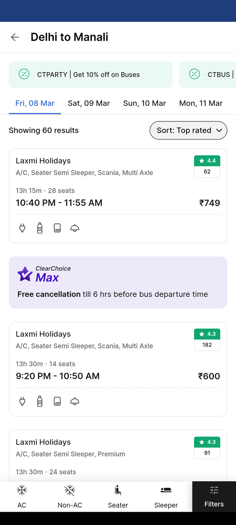
Task: Tap the CTPARTY 10% off offer
Action: click(x=91, y=75)
